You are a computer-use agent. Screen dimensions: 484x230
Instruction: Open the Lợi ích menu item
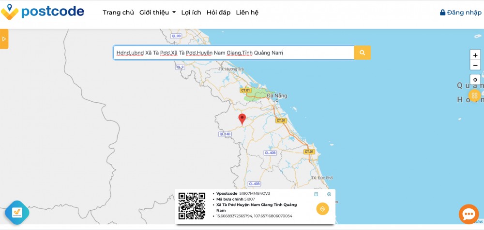tap(191, 13)
